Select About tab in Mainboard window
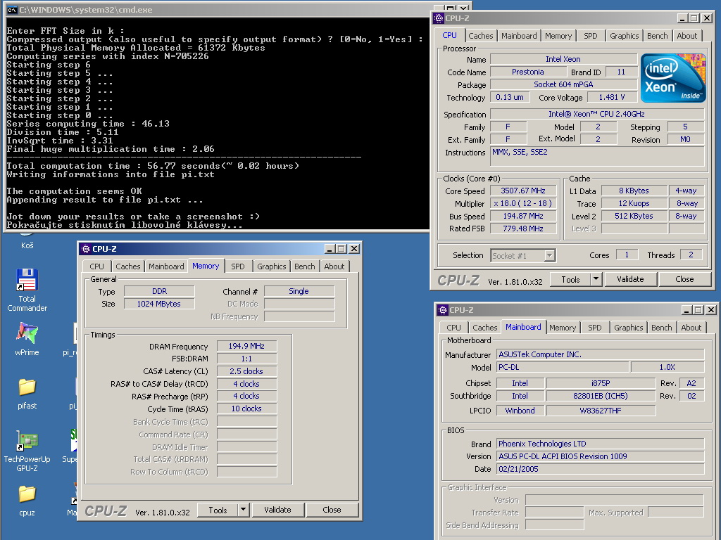Viewport: 721px width, 540px height. click(x=691, y=328)
